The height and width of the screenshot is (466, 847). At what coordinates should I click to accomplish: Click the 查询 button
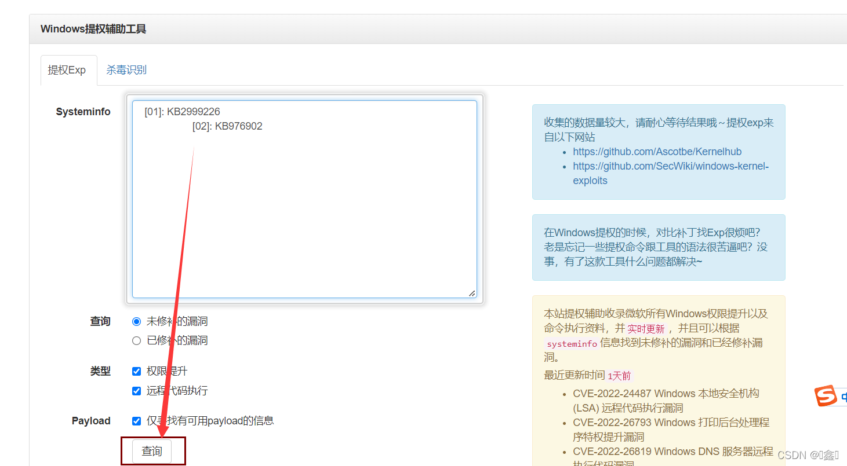pyautogui.click(x=152, y=451)
